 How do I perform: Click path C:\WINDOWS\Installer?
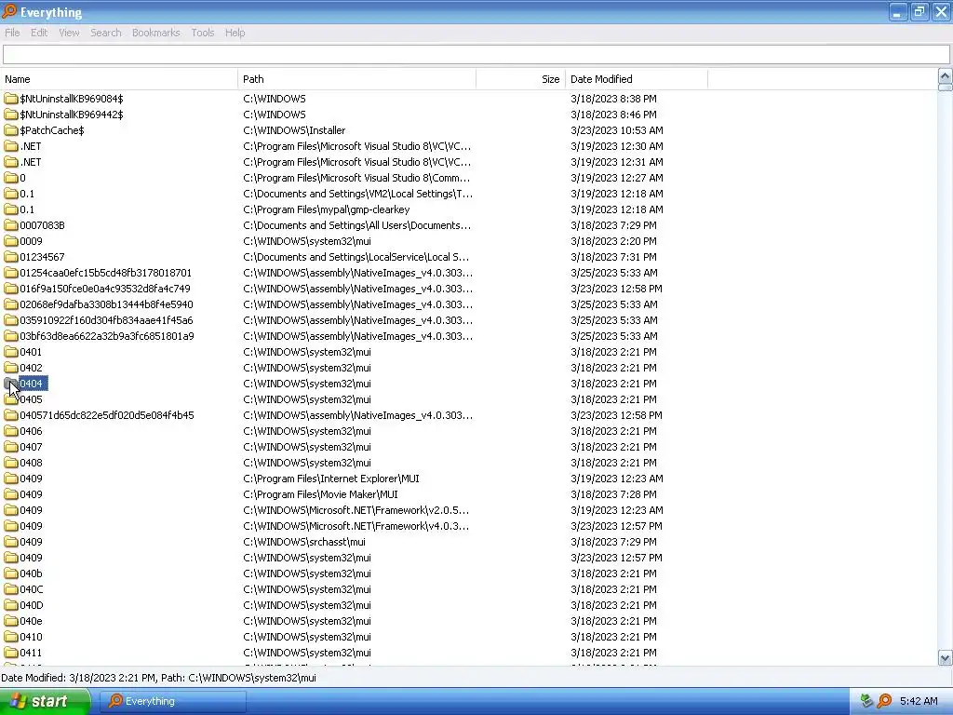point(294,130)
